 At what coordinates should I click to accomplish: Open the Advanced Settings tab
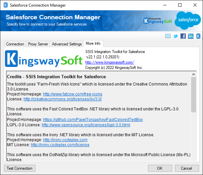(67, 44)
